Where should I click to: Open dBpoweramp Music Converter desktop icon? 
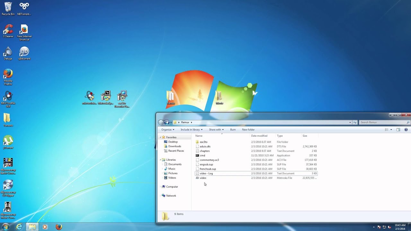pos(8,210)
